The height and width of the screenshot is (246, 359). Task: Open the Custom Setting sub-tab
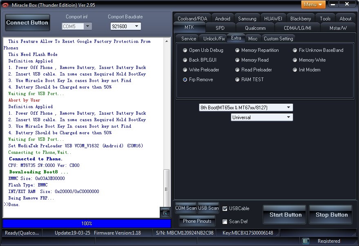click(279, 39)
